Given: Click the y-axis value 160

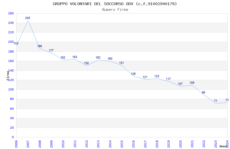Looking at the screenshot, I should pos(11,61).
